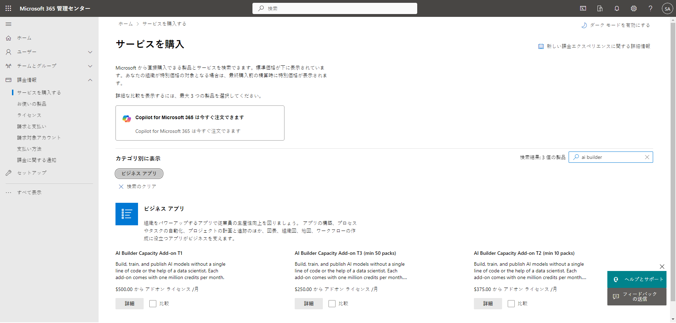
Task: Click the top search box
Action: pos(335,8)
